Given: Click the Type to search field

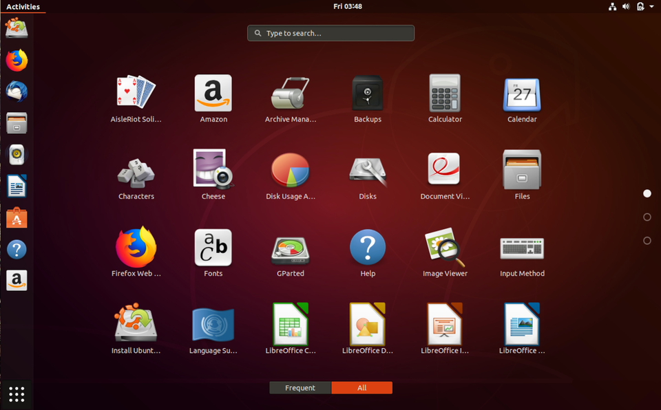Looking at the screenshot, I should (330, 33).
